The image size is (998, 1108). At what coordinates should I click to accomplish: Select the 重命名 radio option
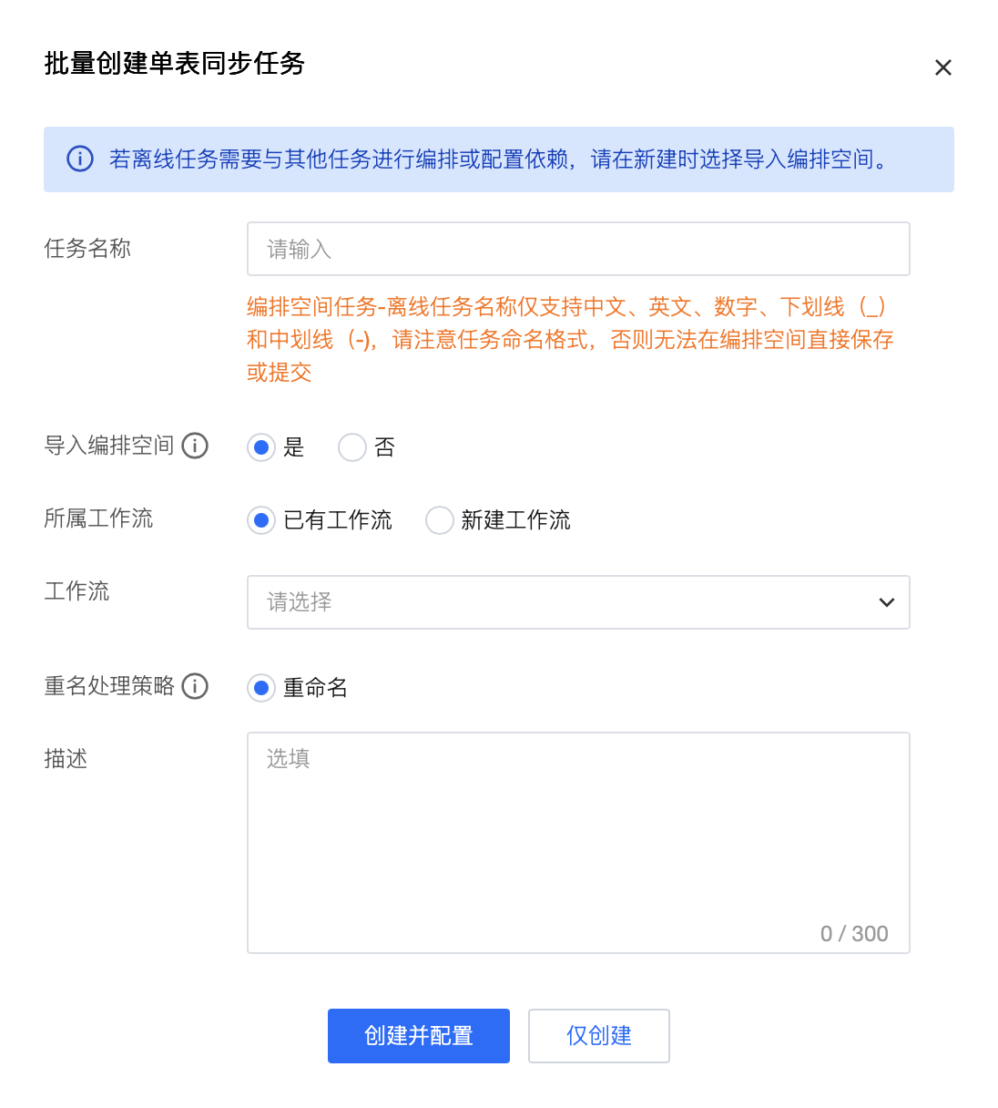point(261,688)
